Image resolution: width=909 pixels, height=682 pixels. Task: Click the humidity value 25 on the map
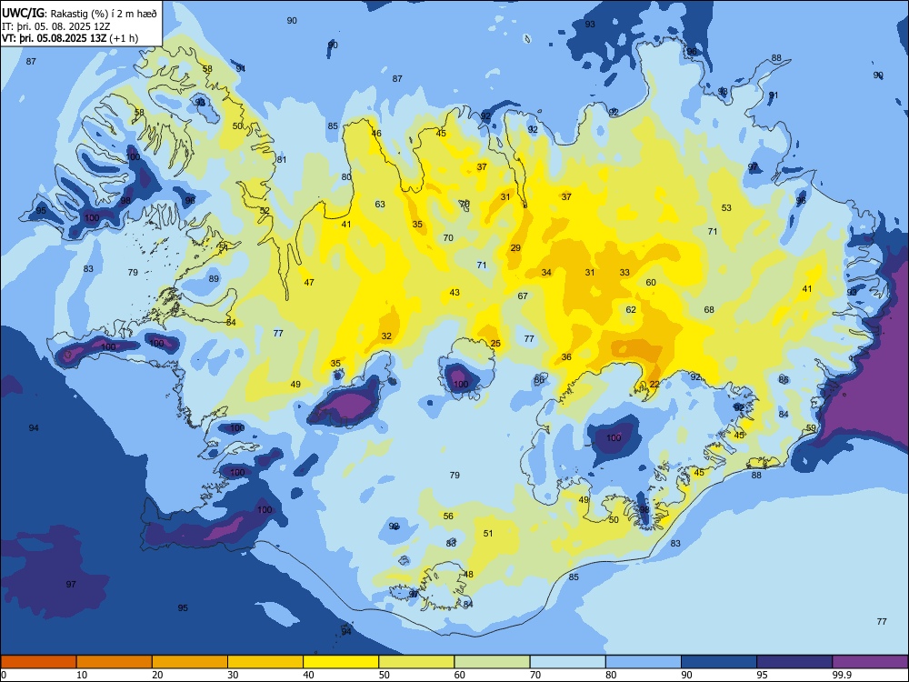click(495, 344)
